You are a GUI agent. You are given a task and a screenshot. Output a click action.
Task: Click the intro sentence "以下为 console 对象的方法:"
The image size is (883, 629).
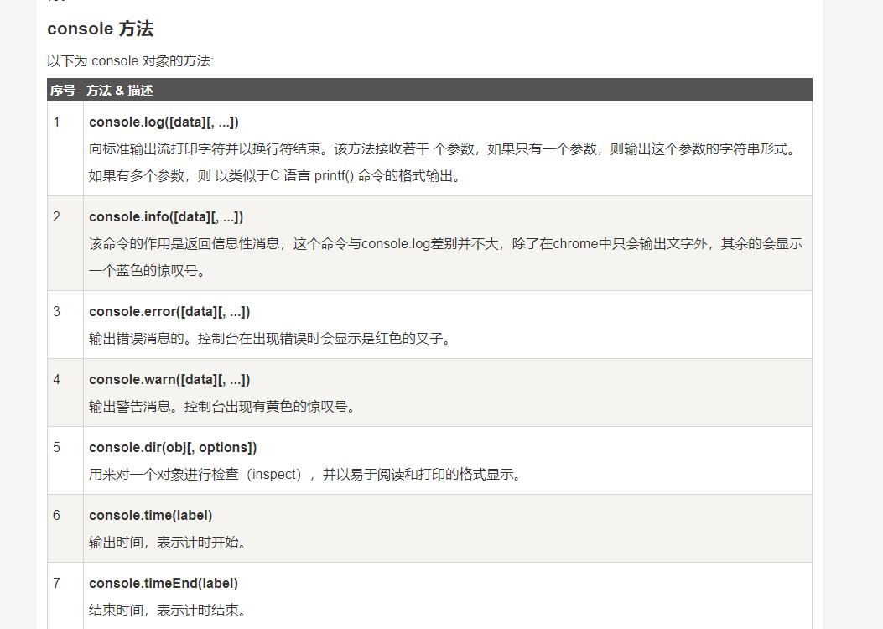130,60
